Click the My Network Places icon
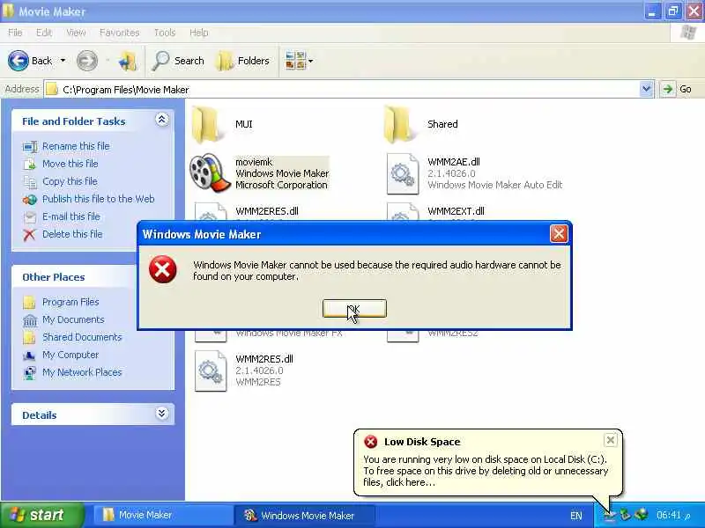Image resolution: width=705 pixels, height=528 pixels. point(29,372)
